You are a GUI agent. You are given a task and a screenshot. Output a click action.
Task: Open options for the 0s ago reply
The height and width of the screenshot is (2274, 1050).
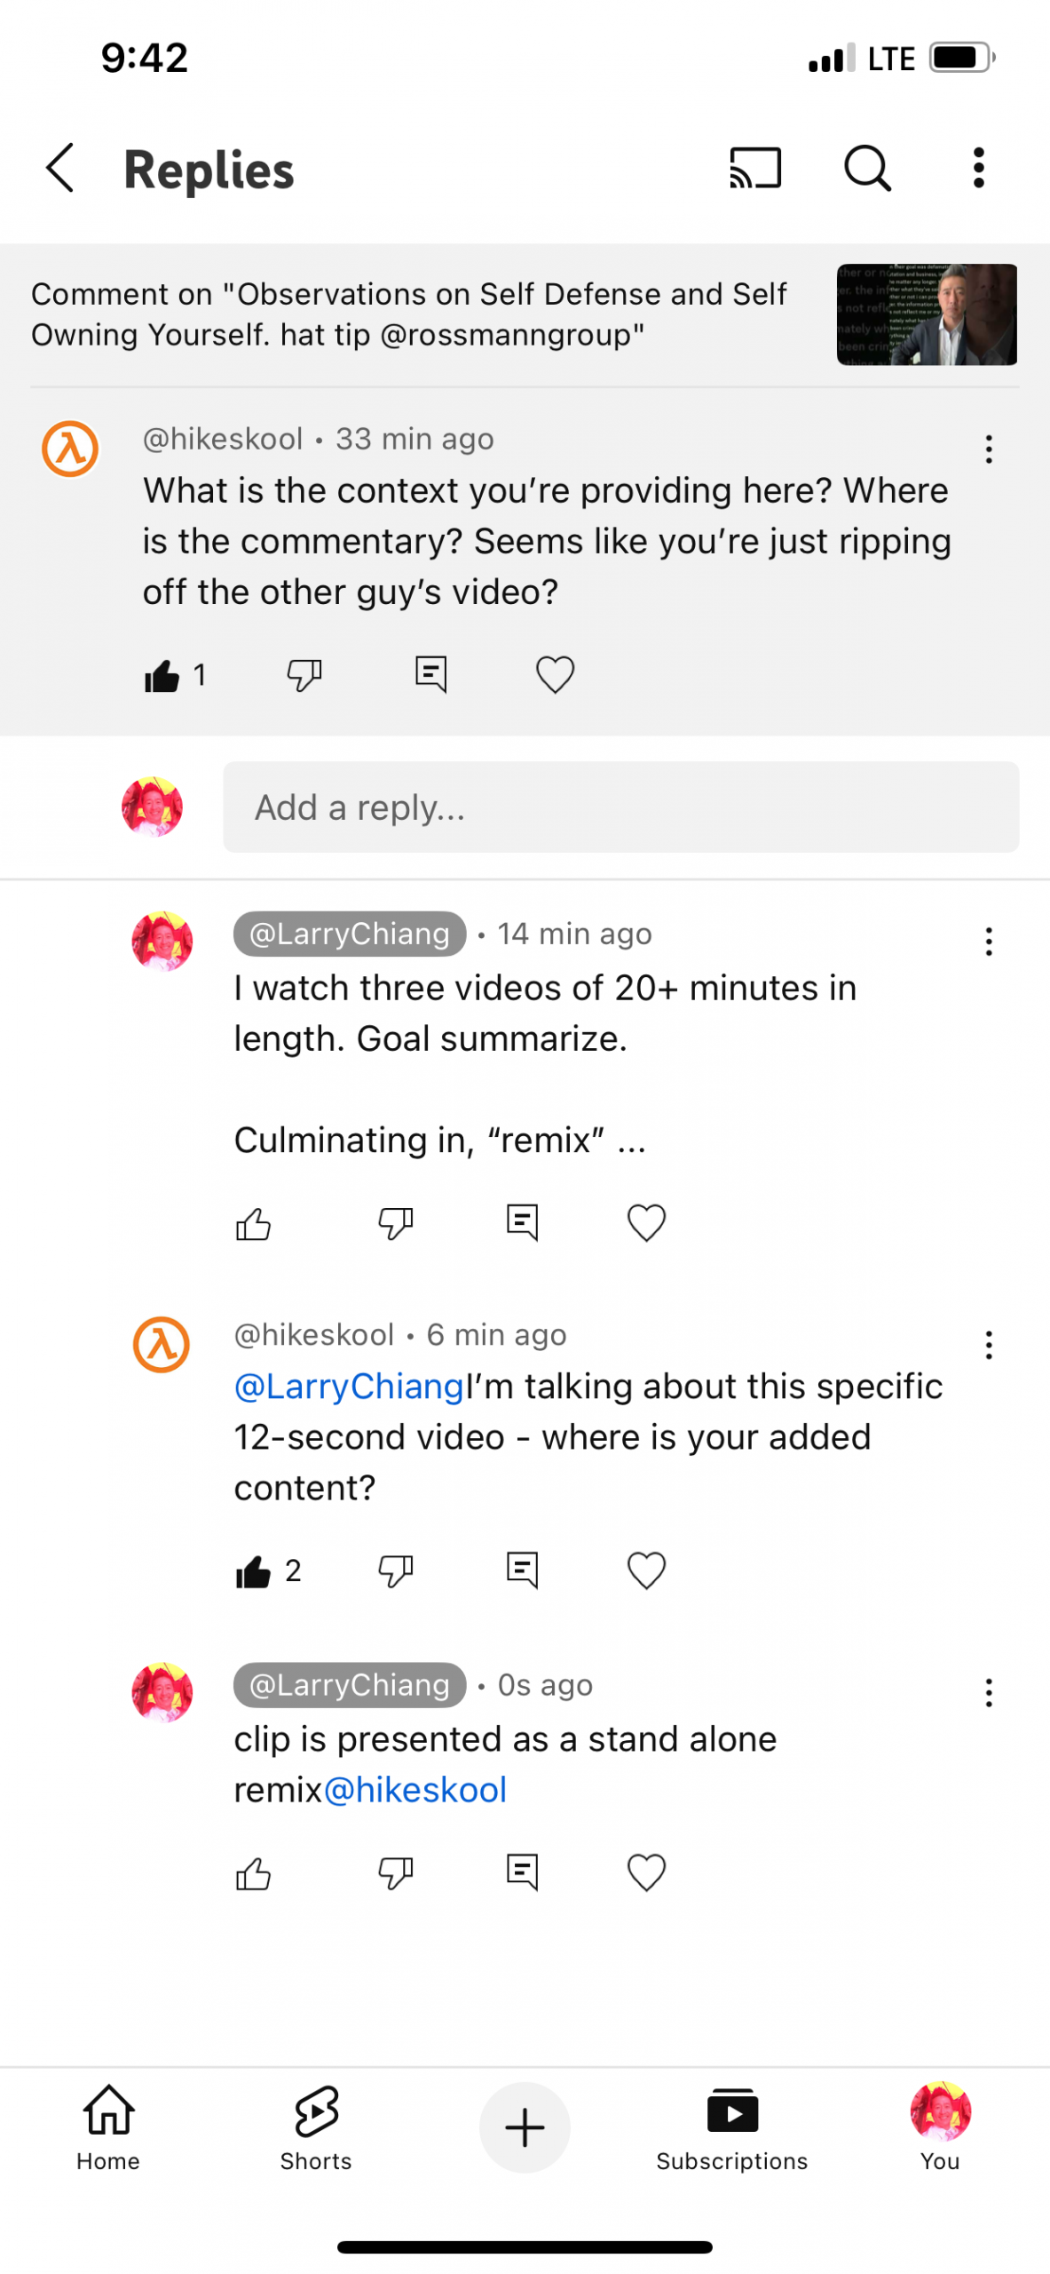click(988, 1692)
